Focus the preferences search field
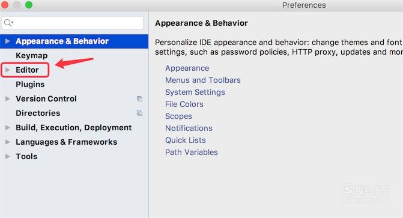 pos(73,23)
